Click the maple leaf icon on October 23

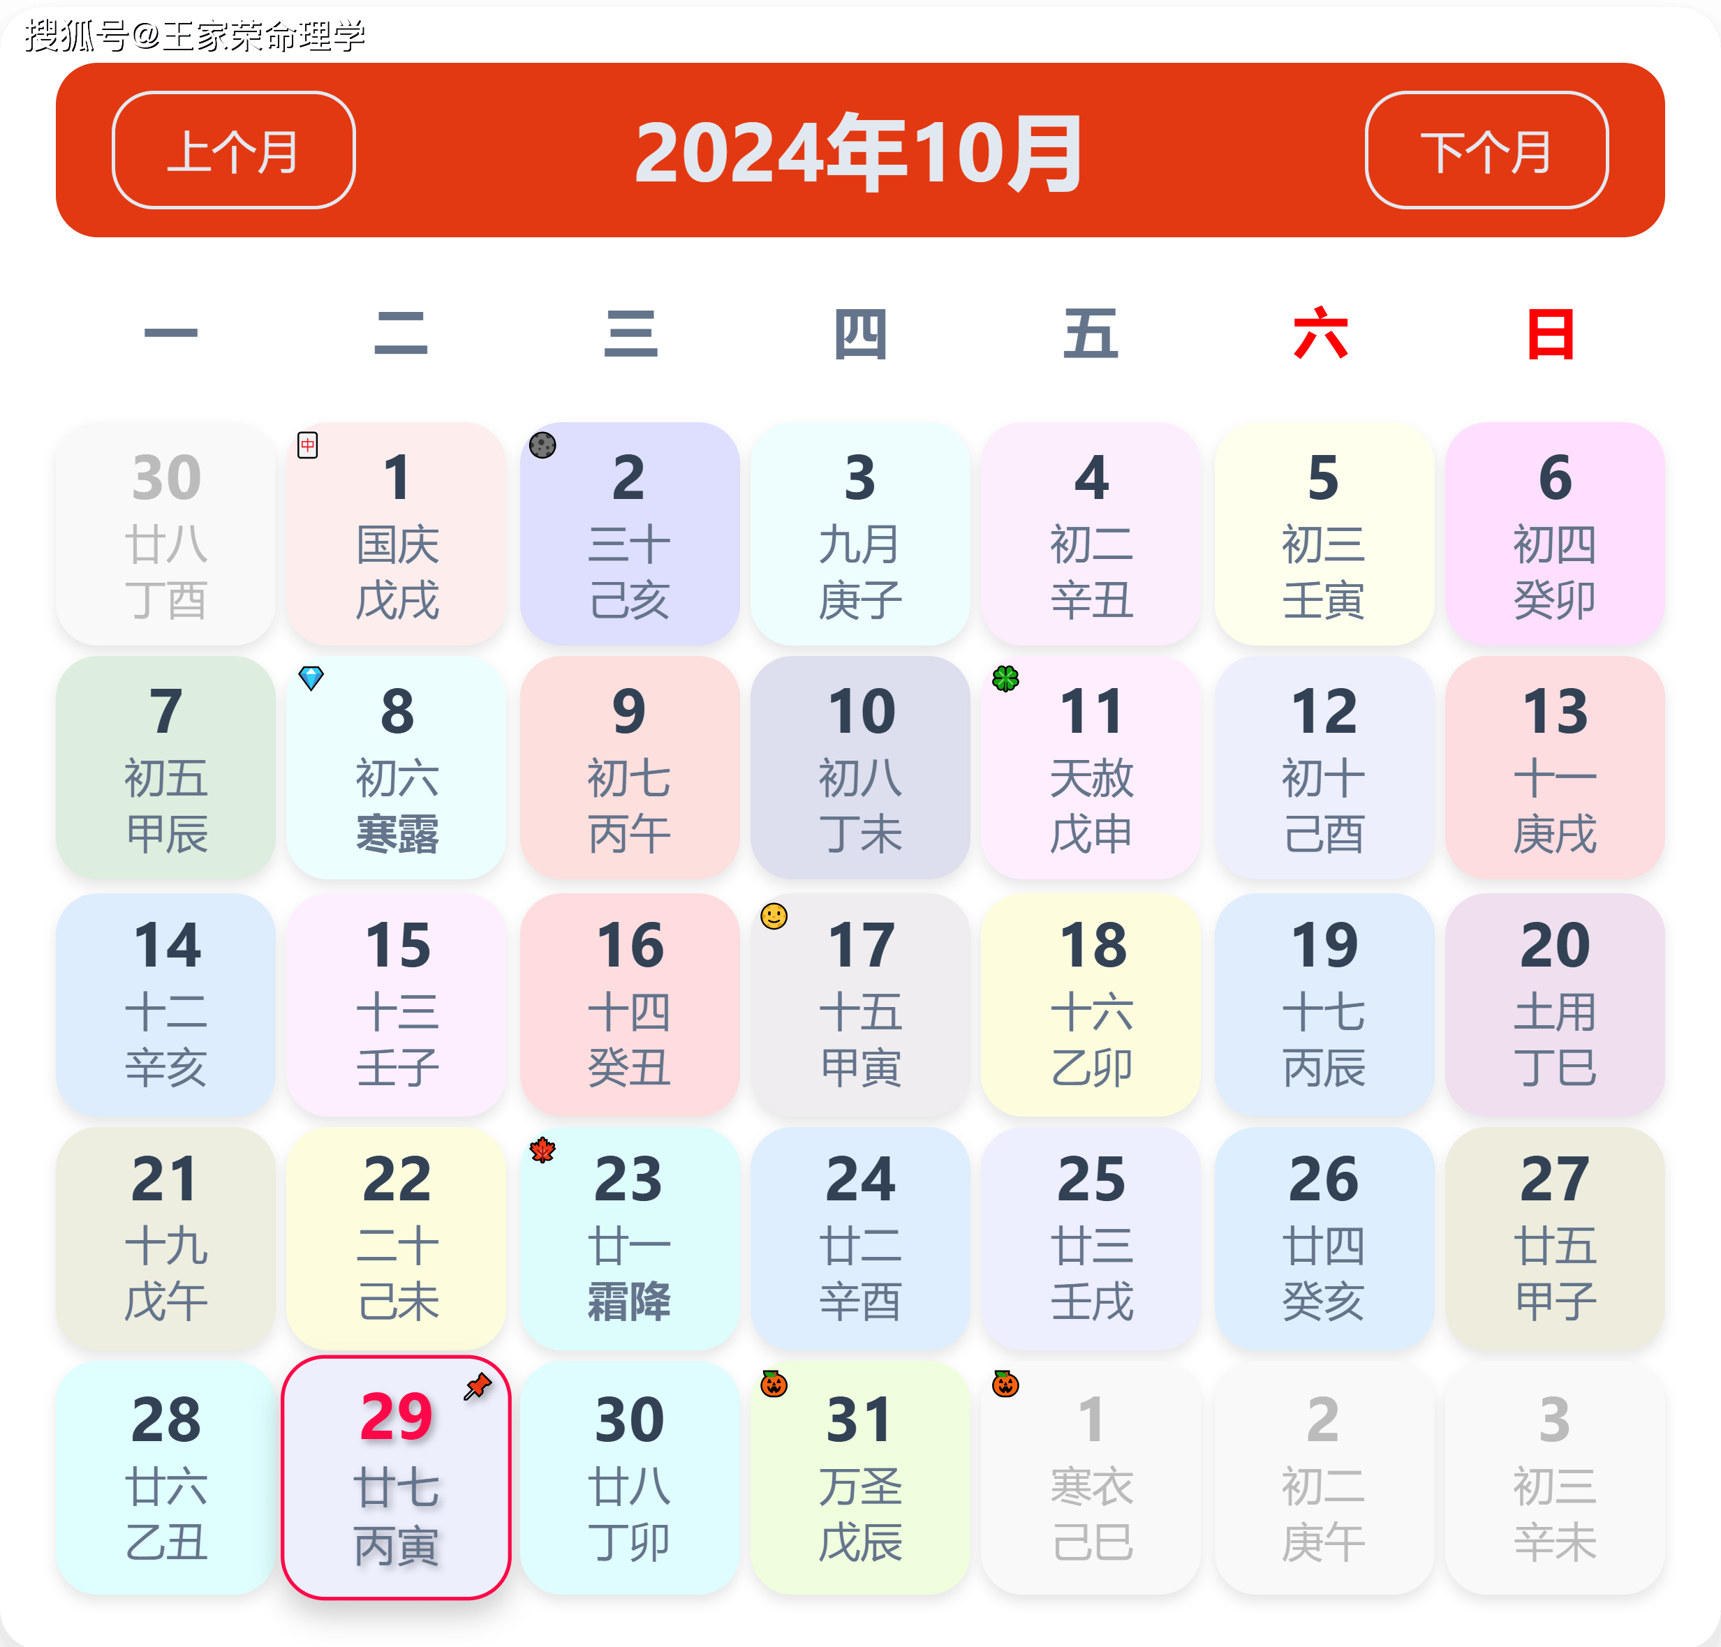[x=542, y=1149]
